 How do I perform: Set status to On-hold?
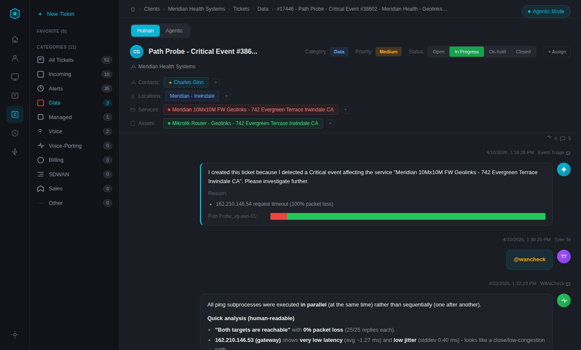[497, 52]
